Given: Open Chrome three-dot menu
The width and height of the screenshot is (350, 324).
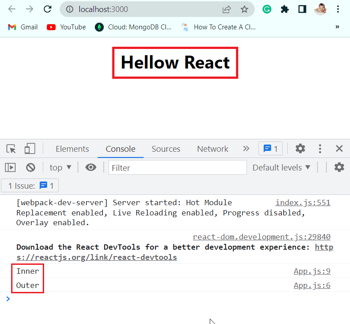Looking at the screenshot, I should tap(338, 9).
